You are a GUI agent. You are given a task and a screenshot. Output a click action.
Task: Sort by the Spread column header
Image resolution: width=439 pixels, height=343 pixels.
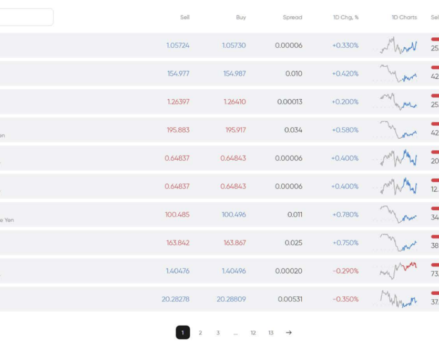(292, 17)
